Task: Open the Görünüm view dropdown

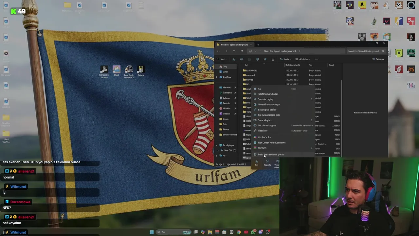Action: coord(303,59)
